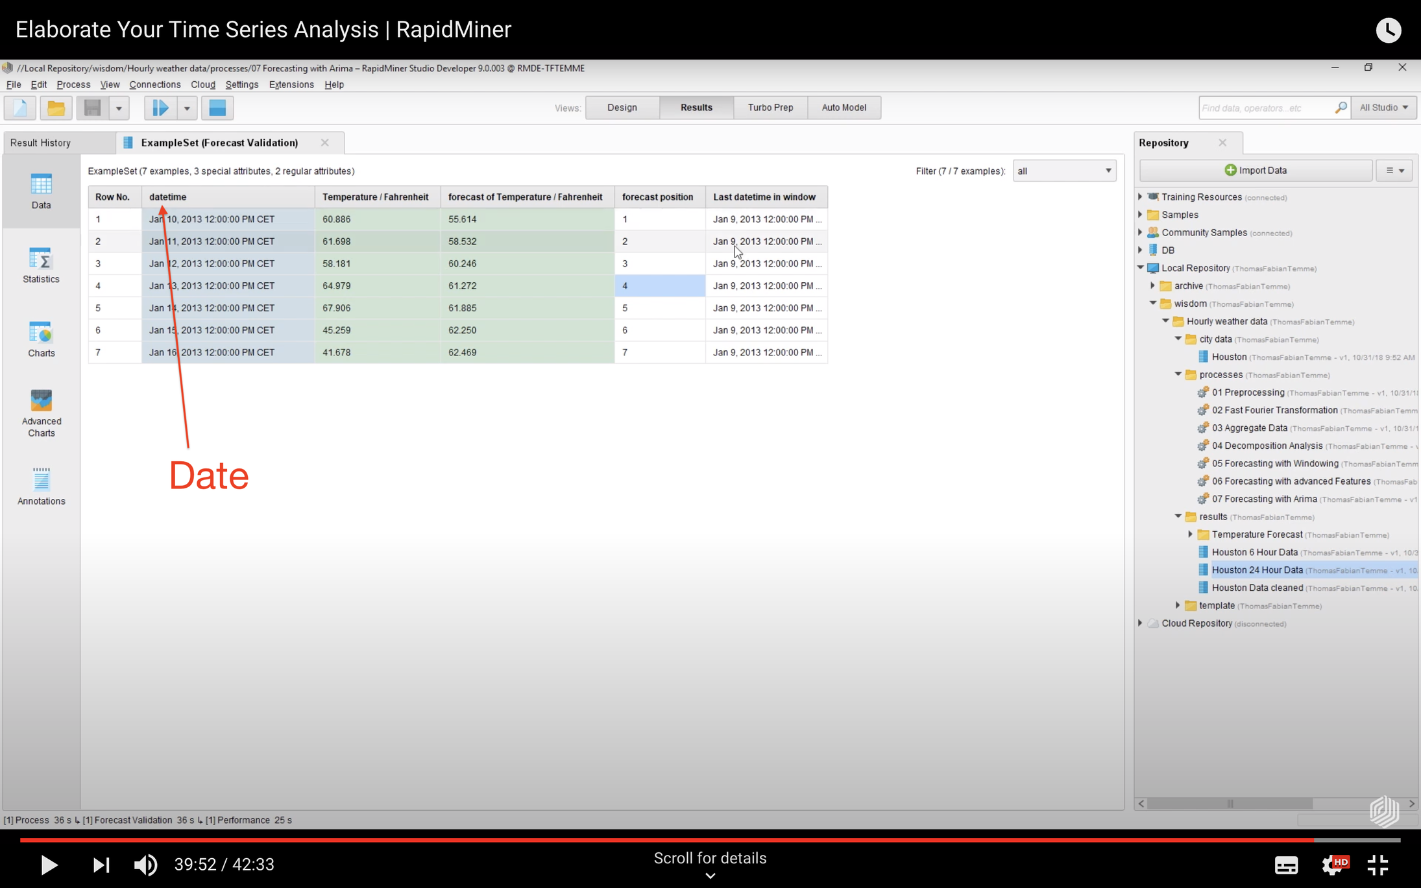Open the save dropdown arrow
The image size is (1421, 888).
(119, 108)
